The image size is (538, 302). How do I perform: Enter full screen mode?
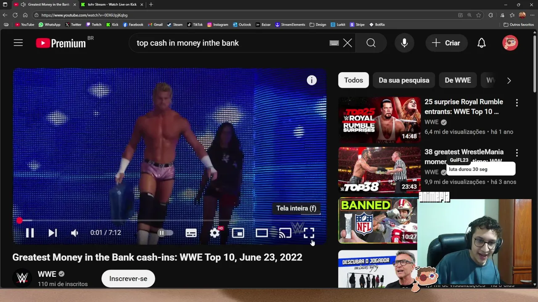tap(309, 233)
